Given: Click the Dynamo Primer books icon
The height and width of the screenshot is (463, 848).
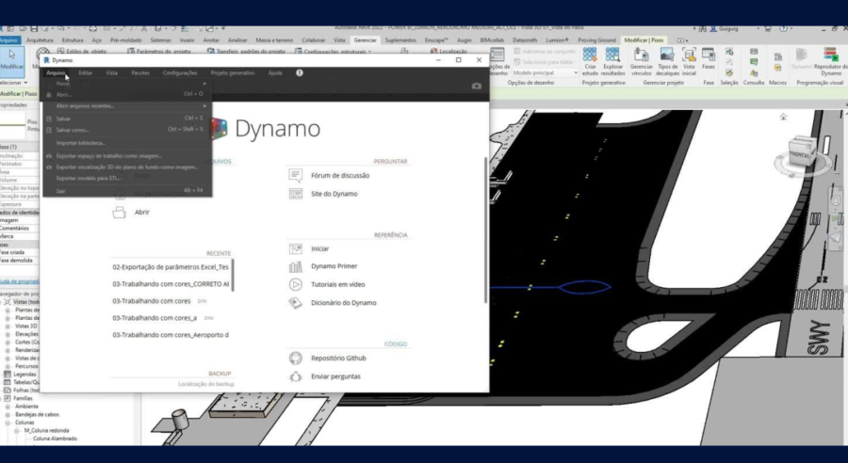Looking at the screenshot, I should (x=295, y=266).
